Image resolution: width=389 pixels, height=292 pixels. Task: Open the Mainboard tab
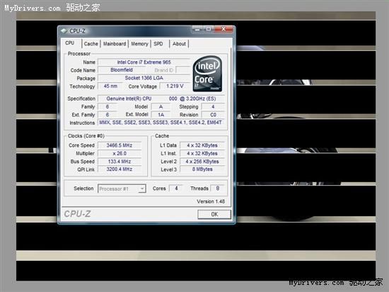coord(115,44)
